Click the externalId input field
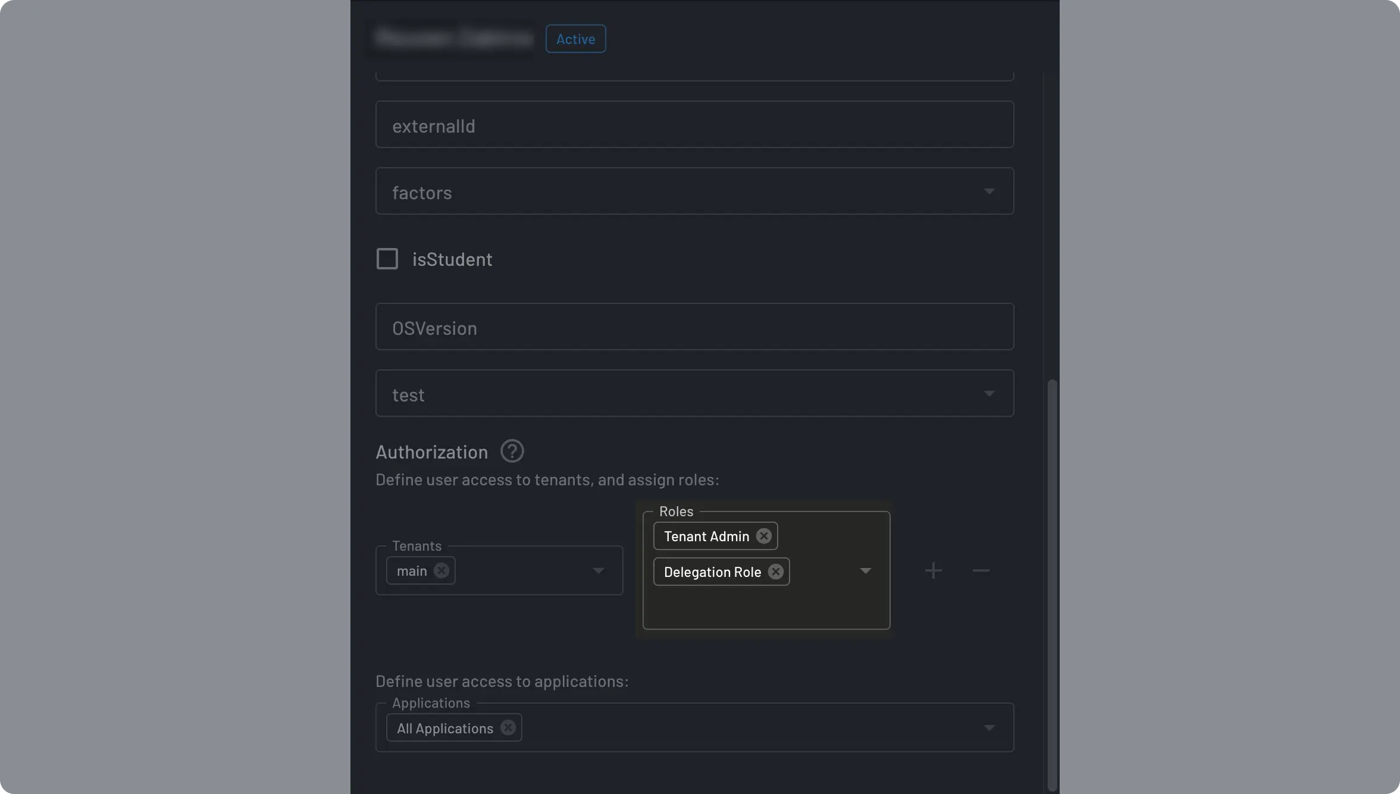This screenshot has height=794, width=1400. click(694, 124)
